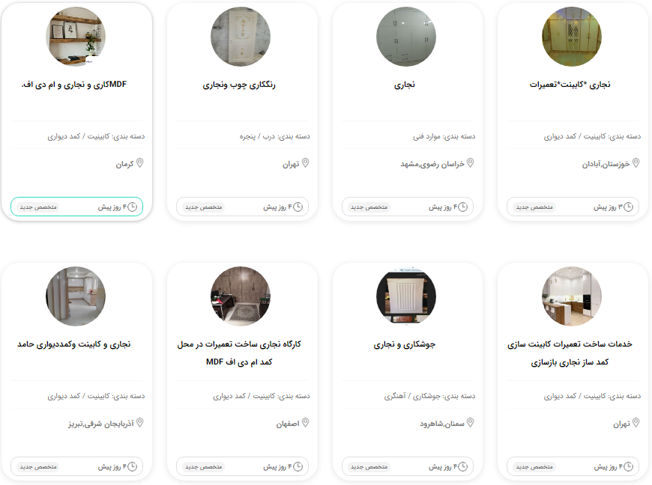Screen dimensions: 652x485
Task: Open the title نجاری و کابینت وکمددیواری حامد
Action: 74,344
